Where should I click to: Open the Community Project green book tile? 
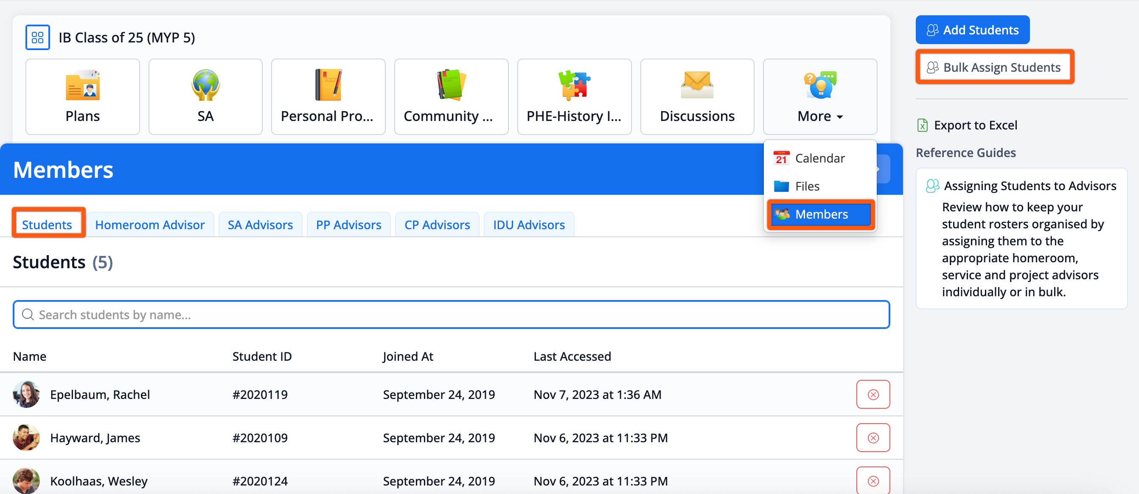click(451, 96)
